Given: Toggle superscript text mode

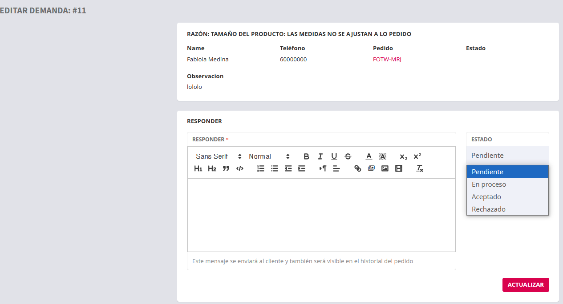Looking at the screenshot, I should 417,156.
